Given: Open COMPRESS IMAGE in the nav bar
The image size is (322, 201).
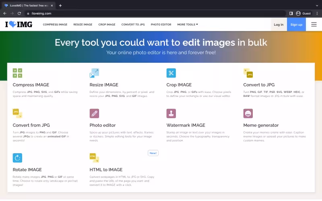Looking at the screenshot, I should [x=55, y=25].
